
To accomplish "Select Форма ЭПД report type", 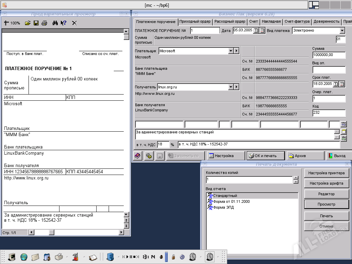I will pyautogui.click(x=223, y=207).
